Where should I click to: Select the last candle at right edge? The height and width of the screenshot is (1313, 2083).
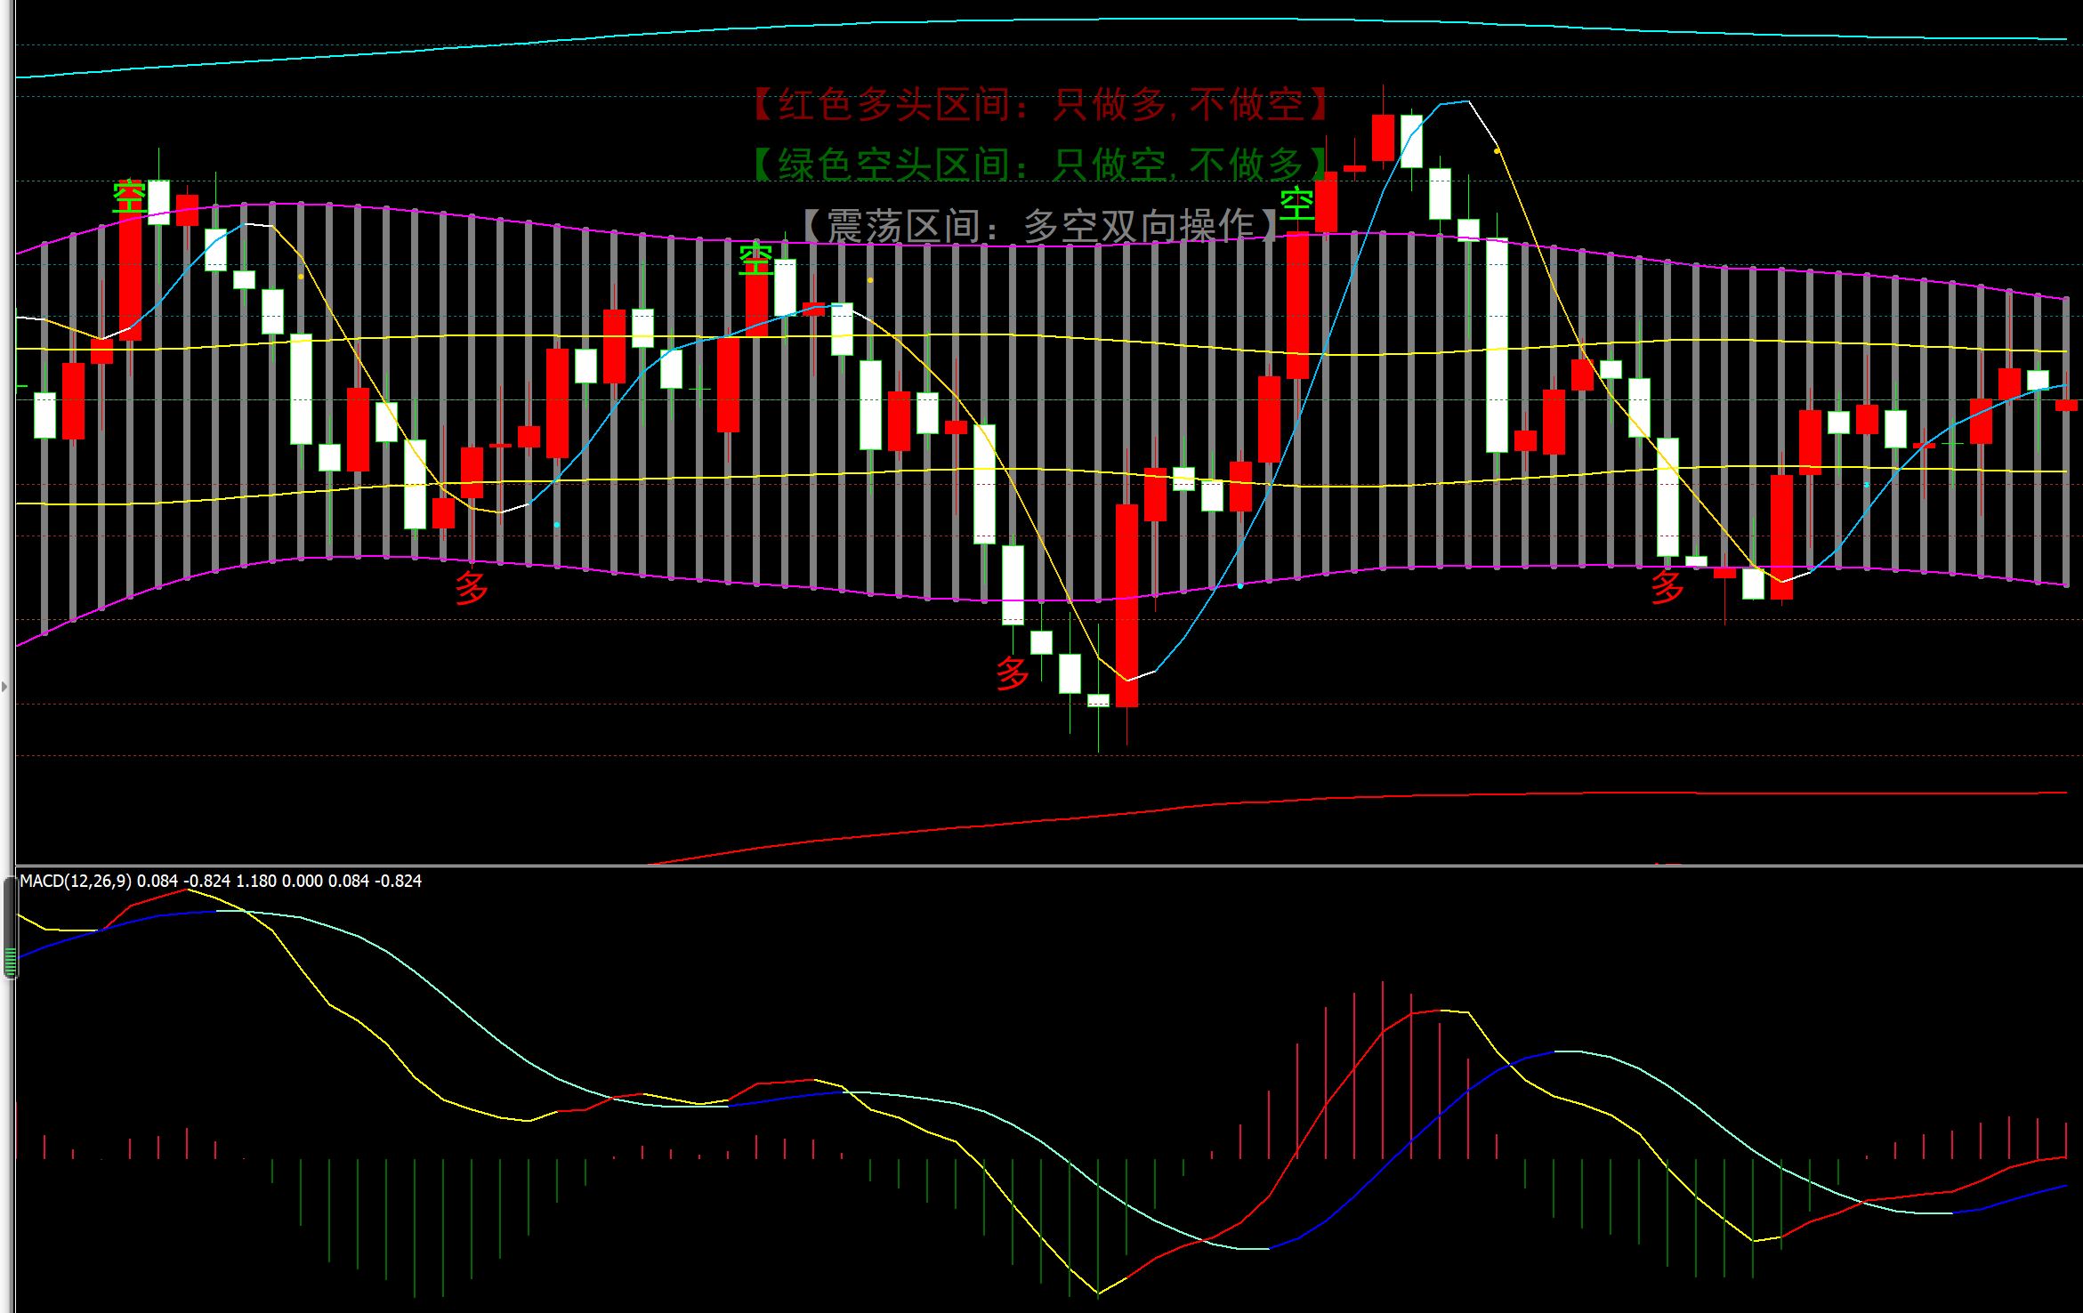(x=2065, y=405)
